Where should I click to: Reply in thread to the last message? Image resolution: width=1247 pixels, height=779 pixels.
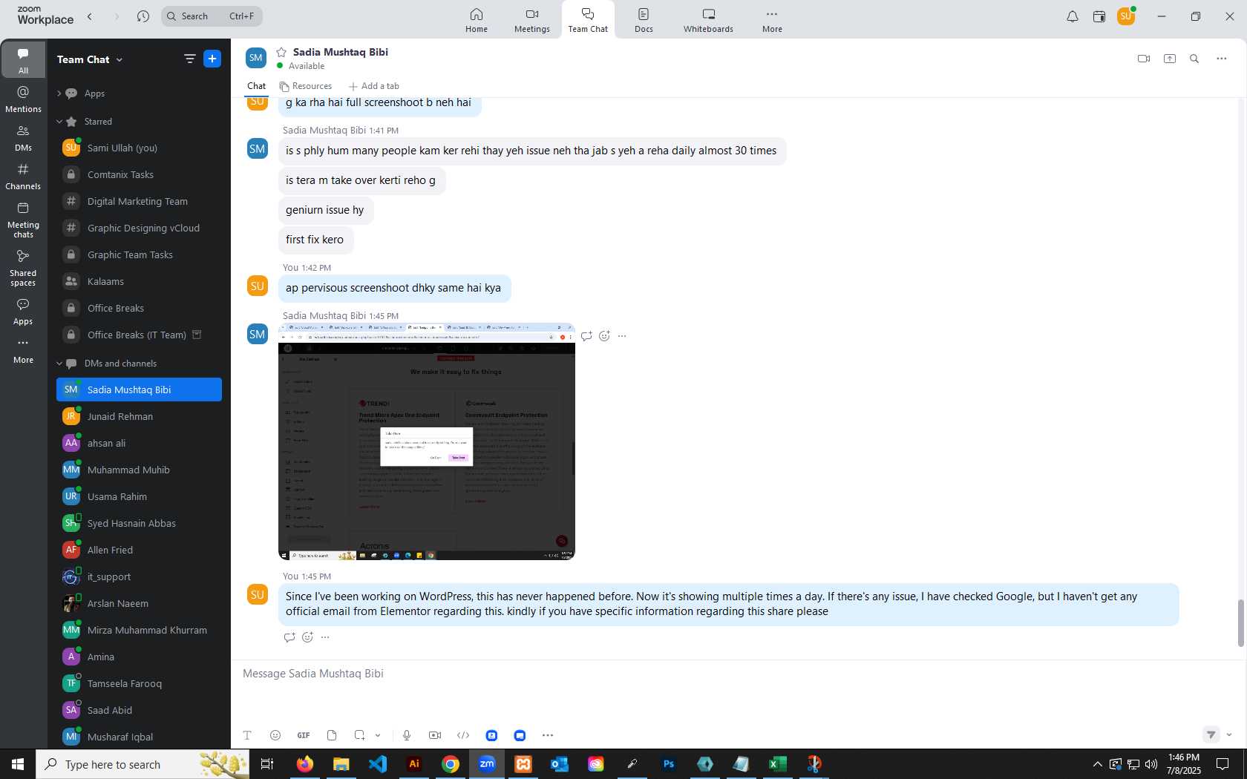(289, 637)
